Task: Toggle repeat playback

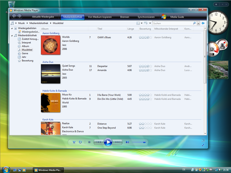Action: click(x=80, y=142)
